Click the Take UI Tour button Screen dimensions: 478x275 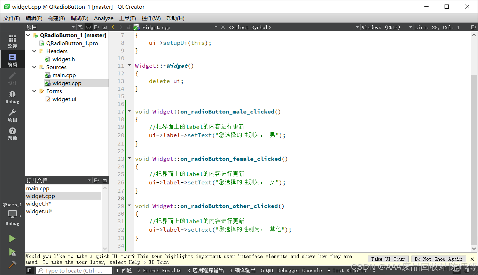tap(388, 259)
